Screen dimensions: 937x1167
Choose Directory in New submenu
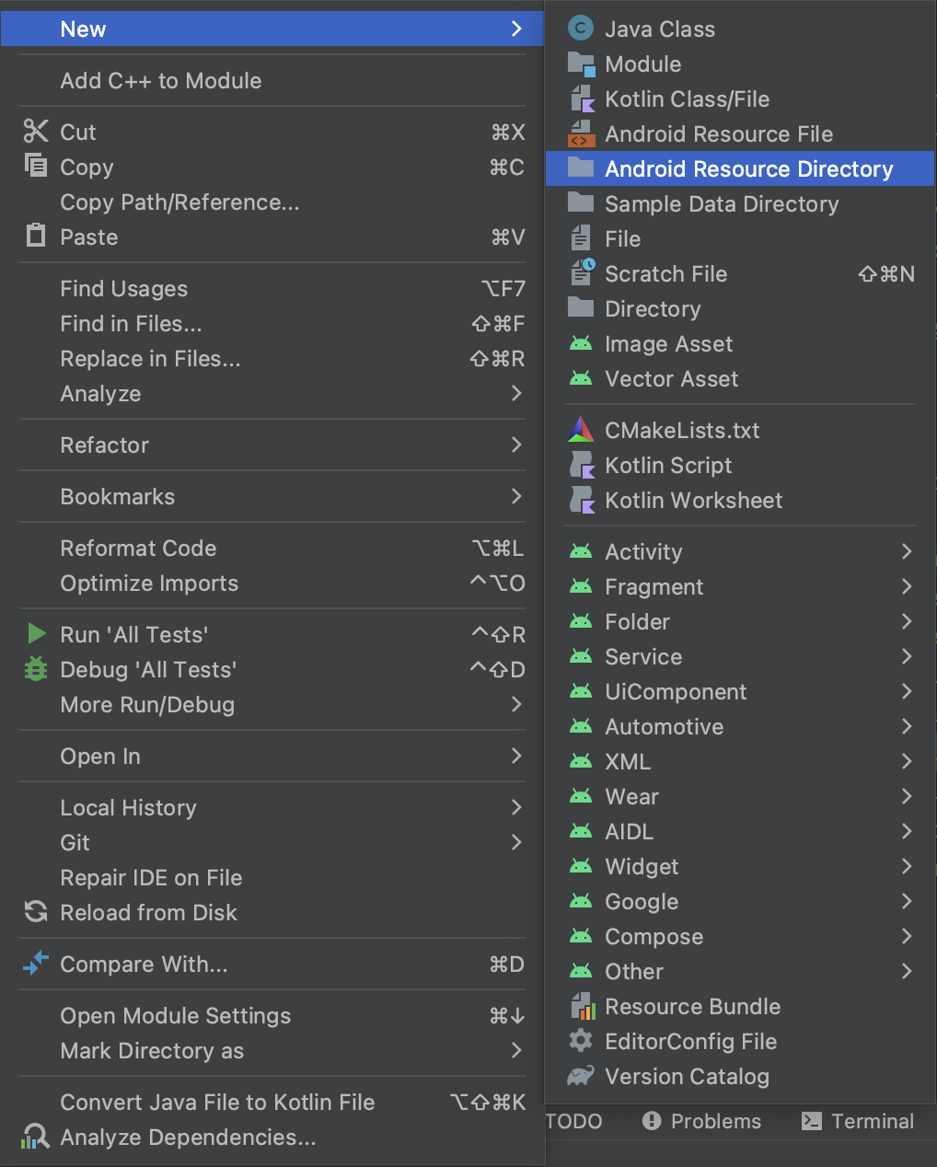740,309
